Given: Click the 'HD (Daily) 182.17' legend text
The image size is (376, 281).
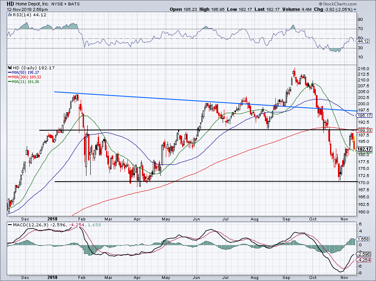Looking at the screenshot, I should pos(33,68).
